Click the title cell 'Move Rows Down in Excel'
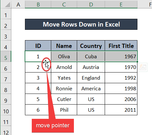 click(x=81, y=24)
